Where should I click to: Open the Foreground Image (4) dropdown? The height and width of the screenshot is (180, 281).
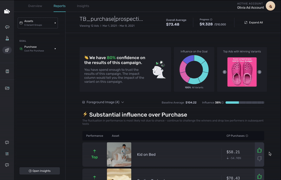coord(103,102)
